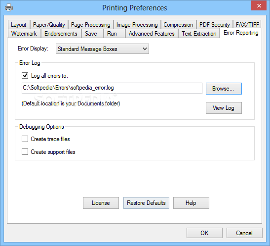Screen dimensions: 270x246
Task: Close the Printing Preferences dialog
Action: pyautogui.click(x=259, y=6)
